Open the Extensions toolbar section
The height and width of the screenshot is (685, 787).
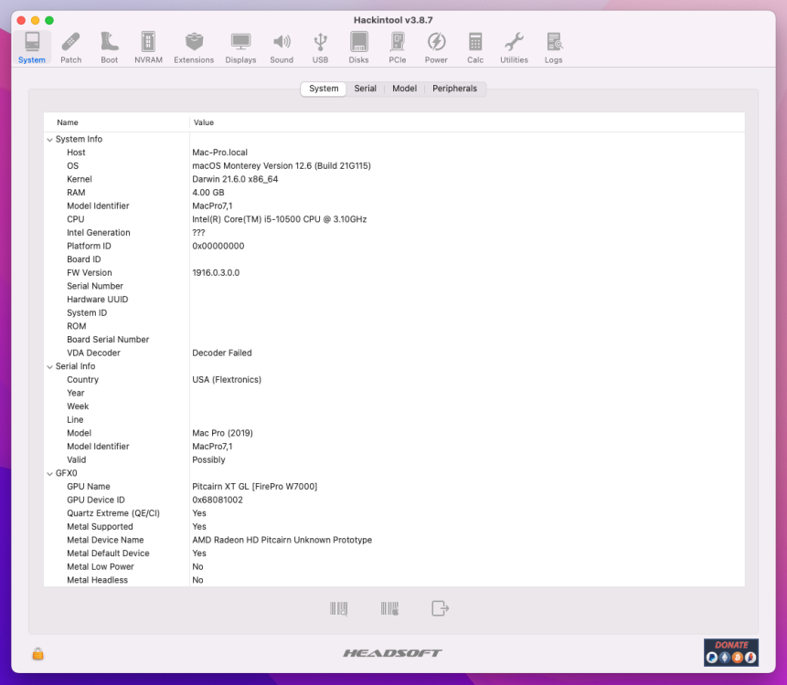pos(194,48)
